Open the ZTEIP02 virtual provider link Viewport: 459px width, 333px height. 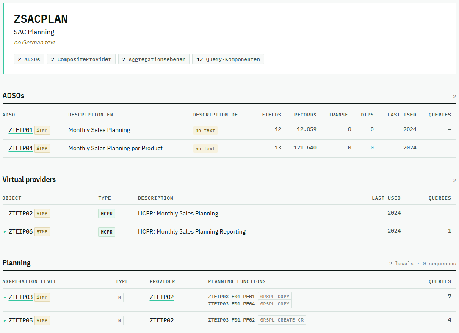click(x=20, y=213)
